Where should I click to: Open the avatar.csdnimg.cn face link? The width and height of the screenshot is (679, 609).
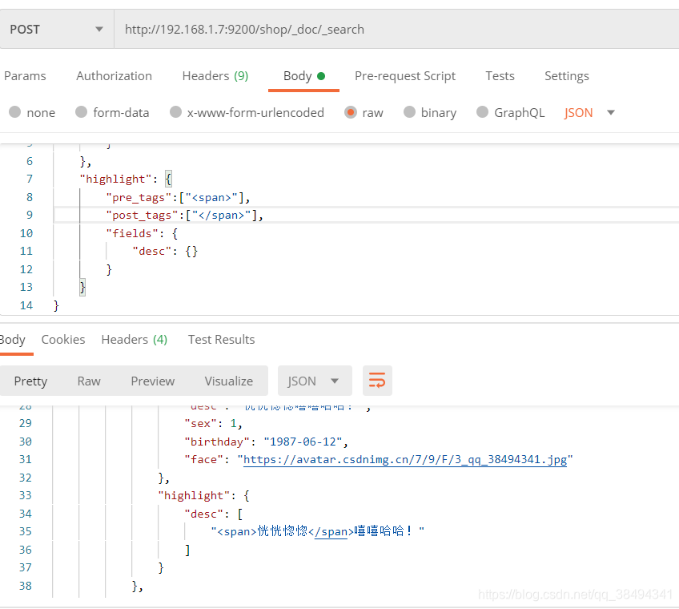tap(404, 459)
